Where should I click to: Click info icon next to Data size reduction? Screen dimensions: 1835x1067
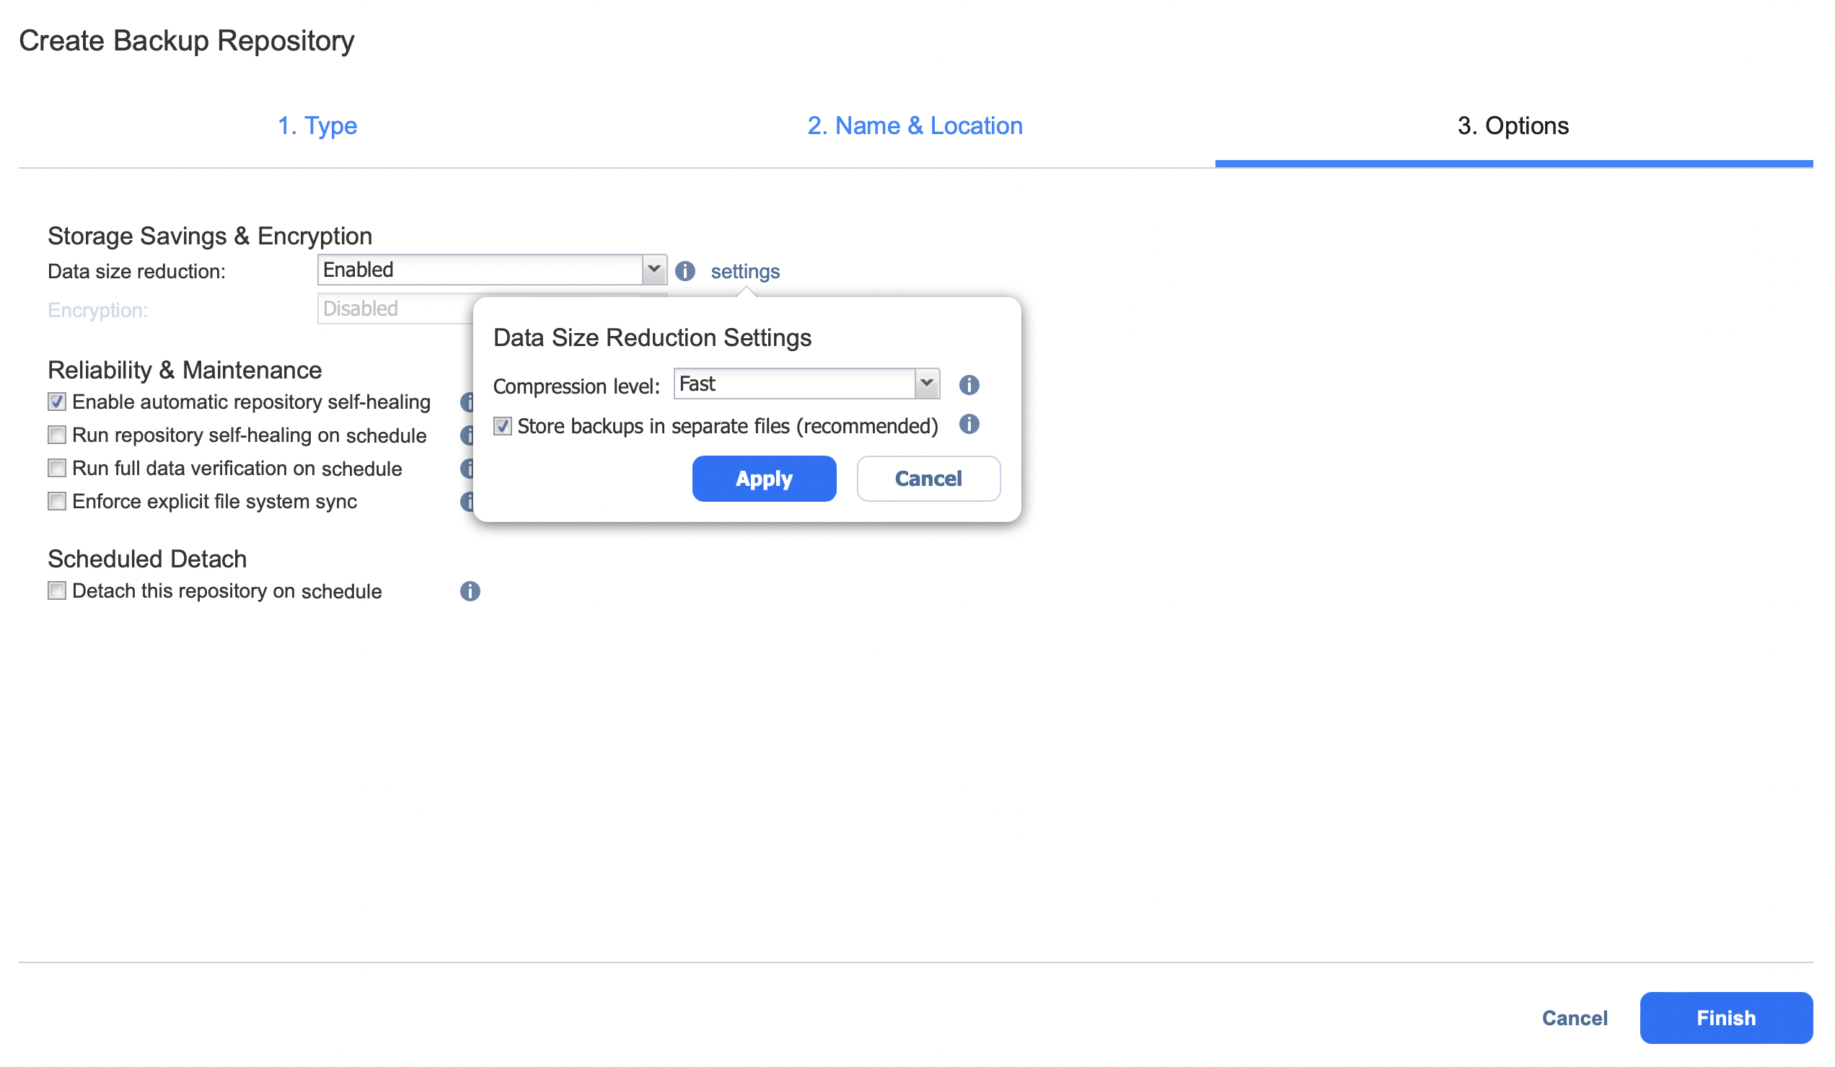pyautogui.click(x=685, y=271)
